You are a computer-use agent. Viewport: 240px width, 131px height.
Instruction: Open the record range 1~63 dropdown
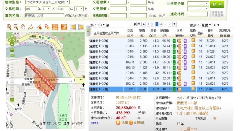tap(100, 25)
